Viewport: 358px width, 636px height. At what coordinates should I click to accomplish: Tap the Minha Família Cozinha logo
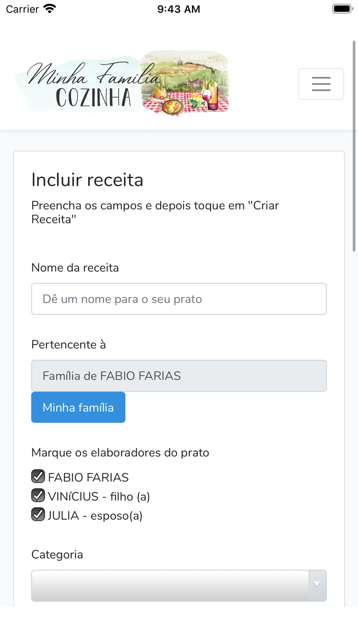point(122,83)
